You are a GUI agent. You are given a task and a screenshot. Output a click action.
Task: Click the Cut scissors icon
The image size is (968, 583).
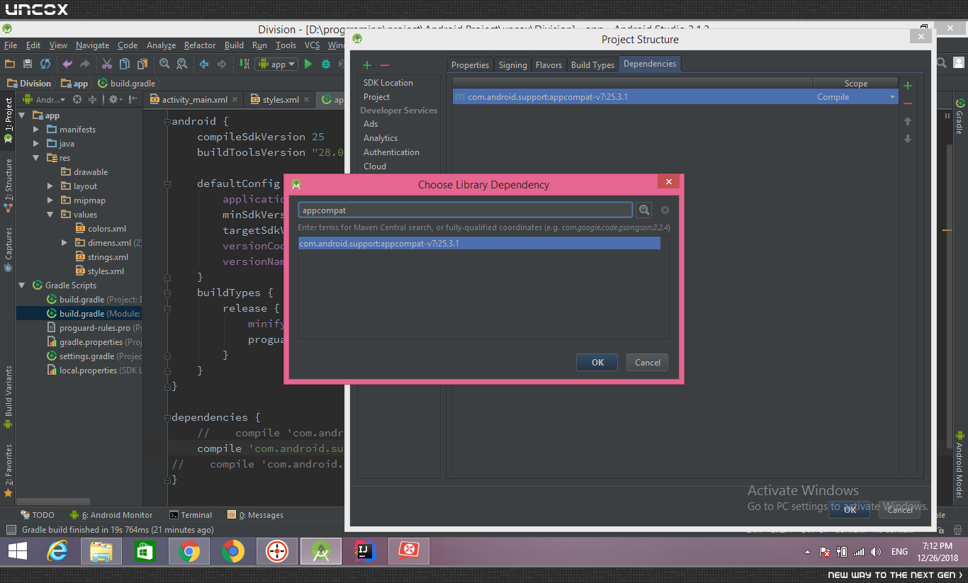107,64
